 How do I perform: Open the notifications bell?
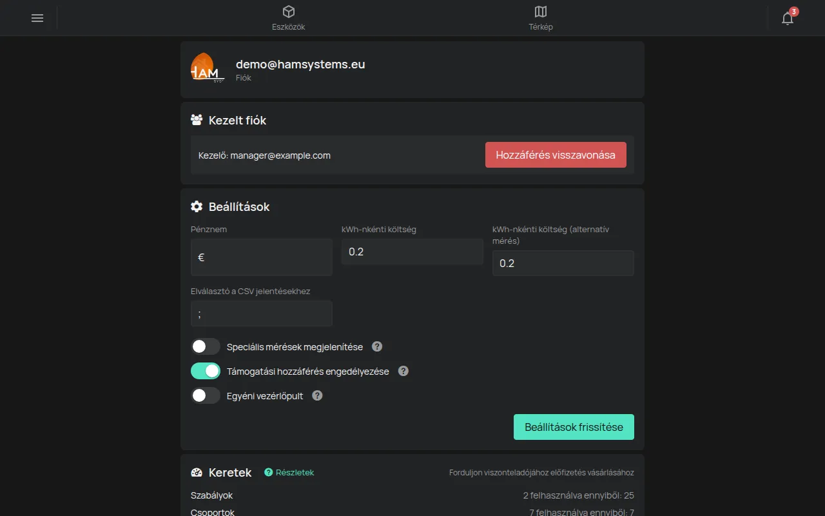[788, 18]
